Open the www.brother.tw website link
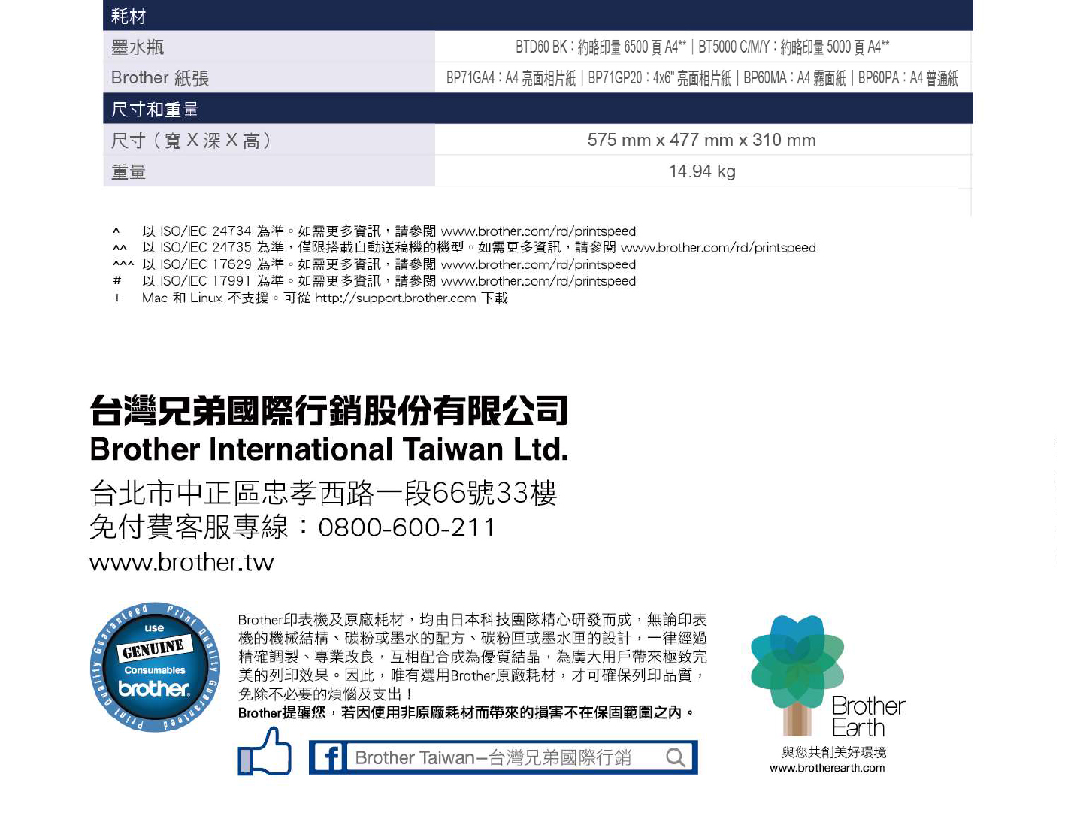Image resolution: width=1074 pixels, height=816 pixels. point(182,562)
